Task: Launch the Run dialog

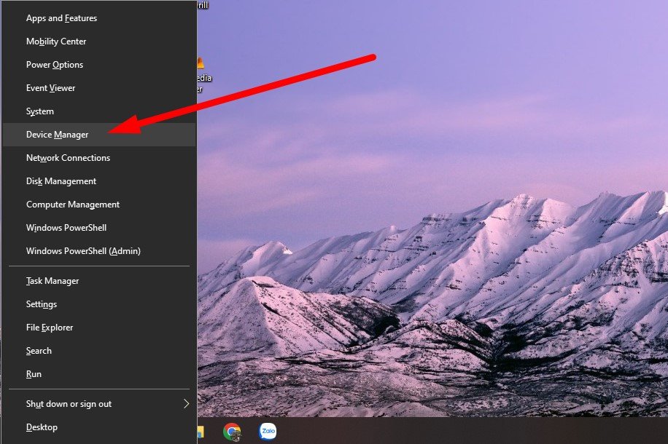Action: (33, 374)
